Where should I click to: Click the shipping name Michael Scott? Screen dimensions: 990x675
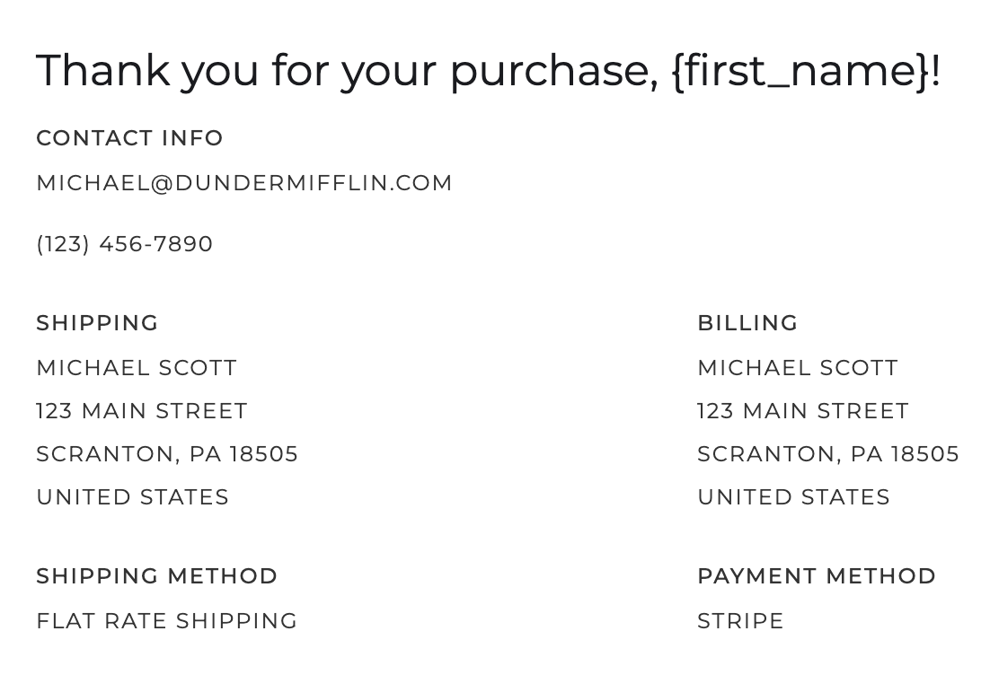(137, 368)
